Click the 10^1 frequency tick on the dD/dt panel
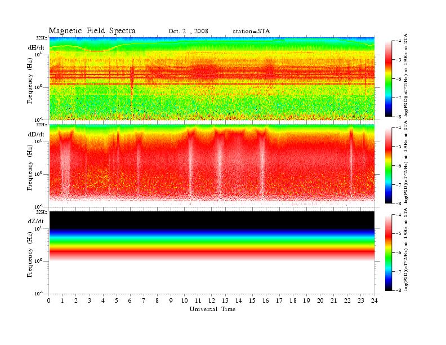Viewport: 446px width, 345px height. pyautogui.click(x=38, y=141)
